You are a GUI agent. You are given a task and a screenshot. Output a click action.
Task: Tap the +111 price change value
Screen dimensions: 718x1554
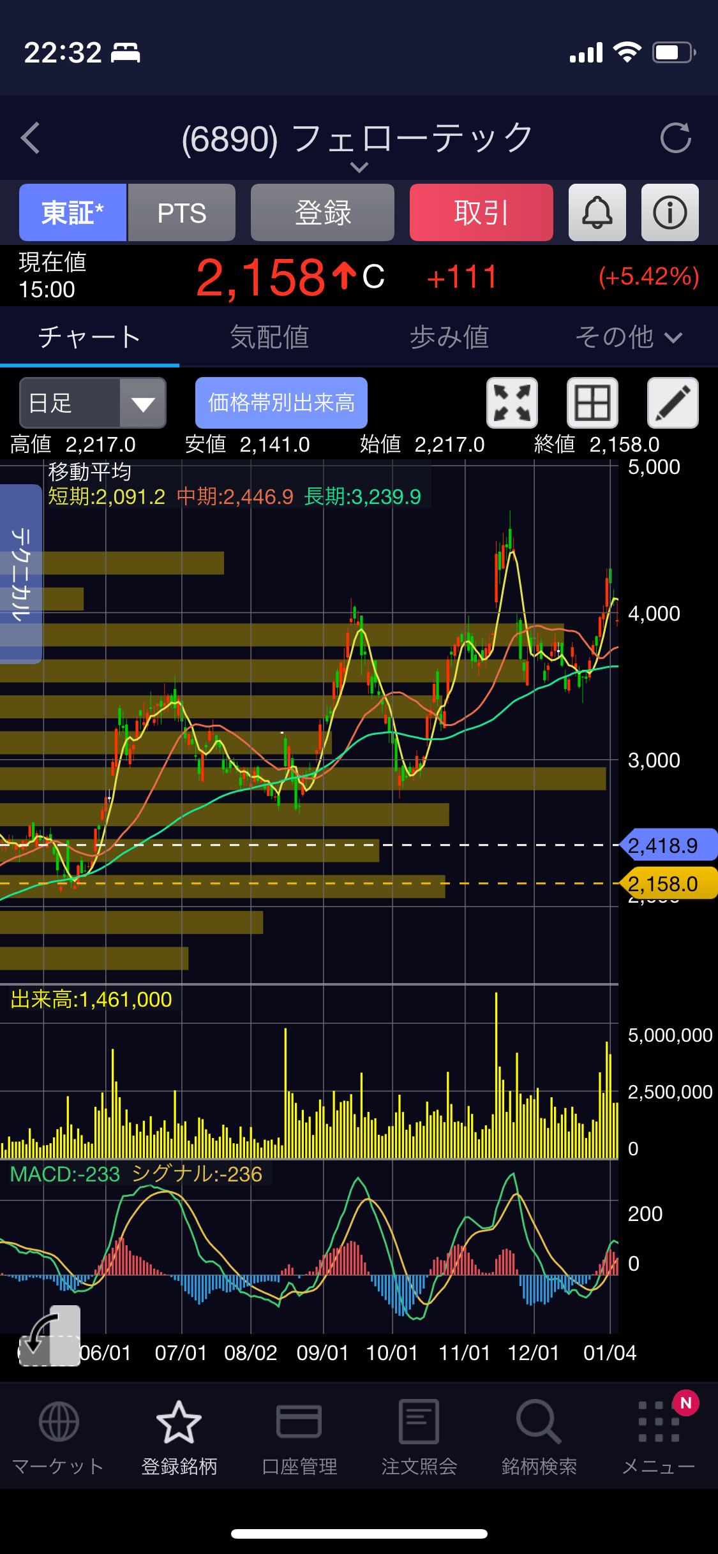click(462, 277)
